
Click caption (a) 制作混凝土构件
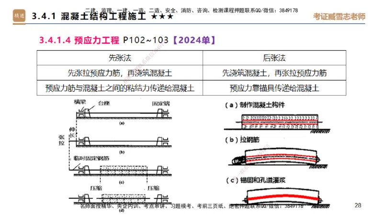[x=255, y=105]
